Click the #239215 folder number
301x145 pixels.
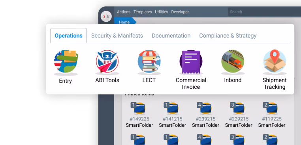pyautogui.click(x=205, y=119)
